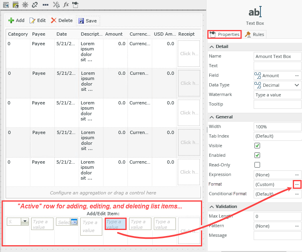Click the Receipt placeholder in Add/Edit row
Image resolution: width=302 pixels, height=252 pixels.
click(189, 231)
